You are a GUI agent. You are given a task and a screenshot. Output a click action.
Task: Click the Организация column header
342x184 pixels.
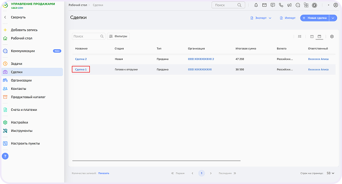tap(196, 49)
